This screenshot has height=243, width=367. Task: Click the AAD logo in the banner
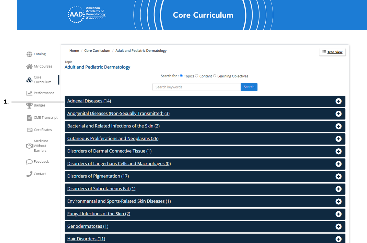pyautogui.click(x=87, y=15)
